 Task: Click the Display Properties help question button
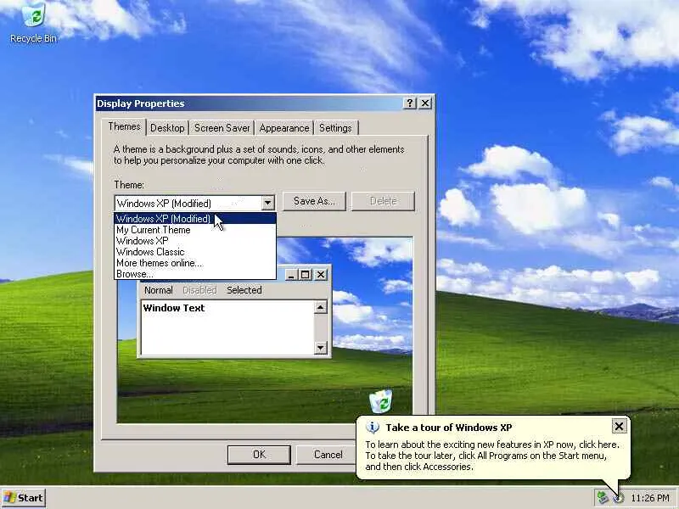409,103
